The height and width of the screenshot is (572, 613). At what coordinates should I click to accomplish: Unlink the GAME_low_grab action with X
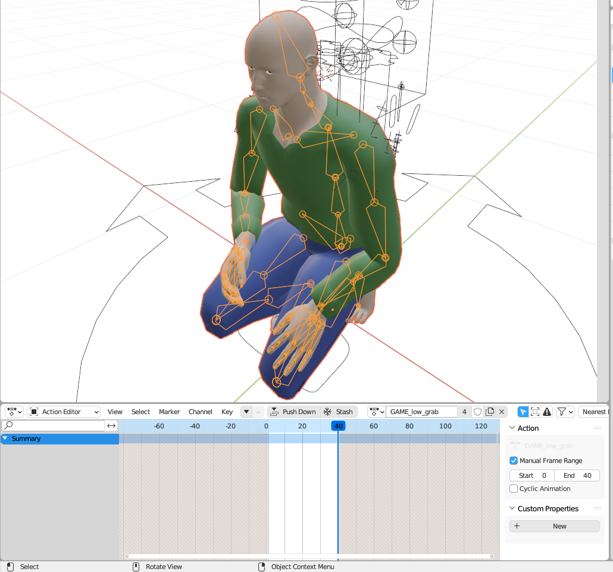[502, 412]
